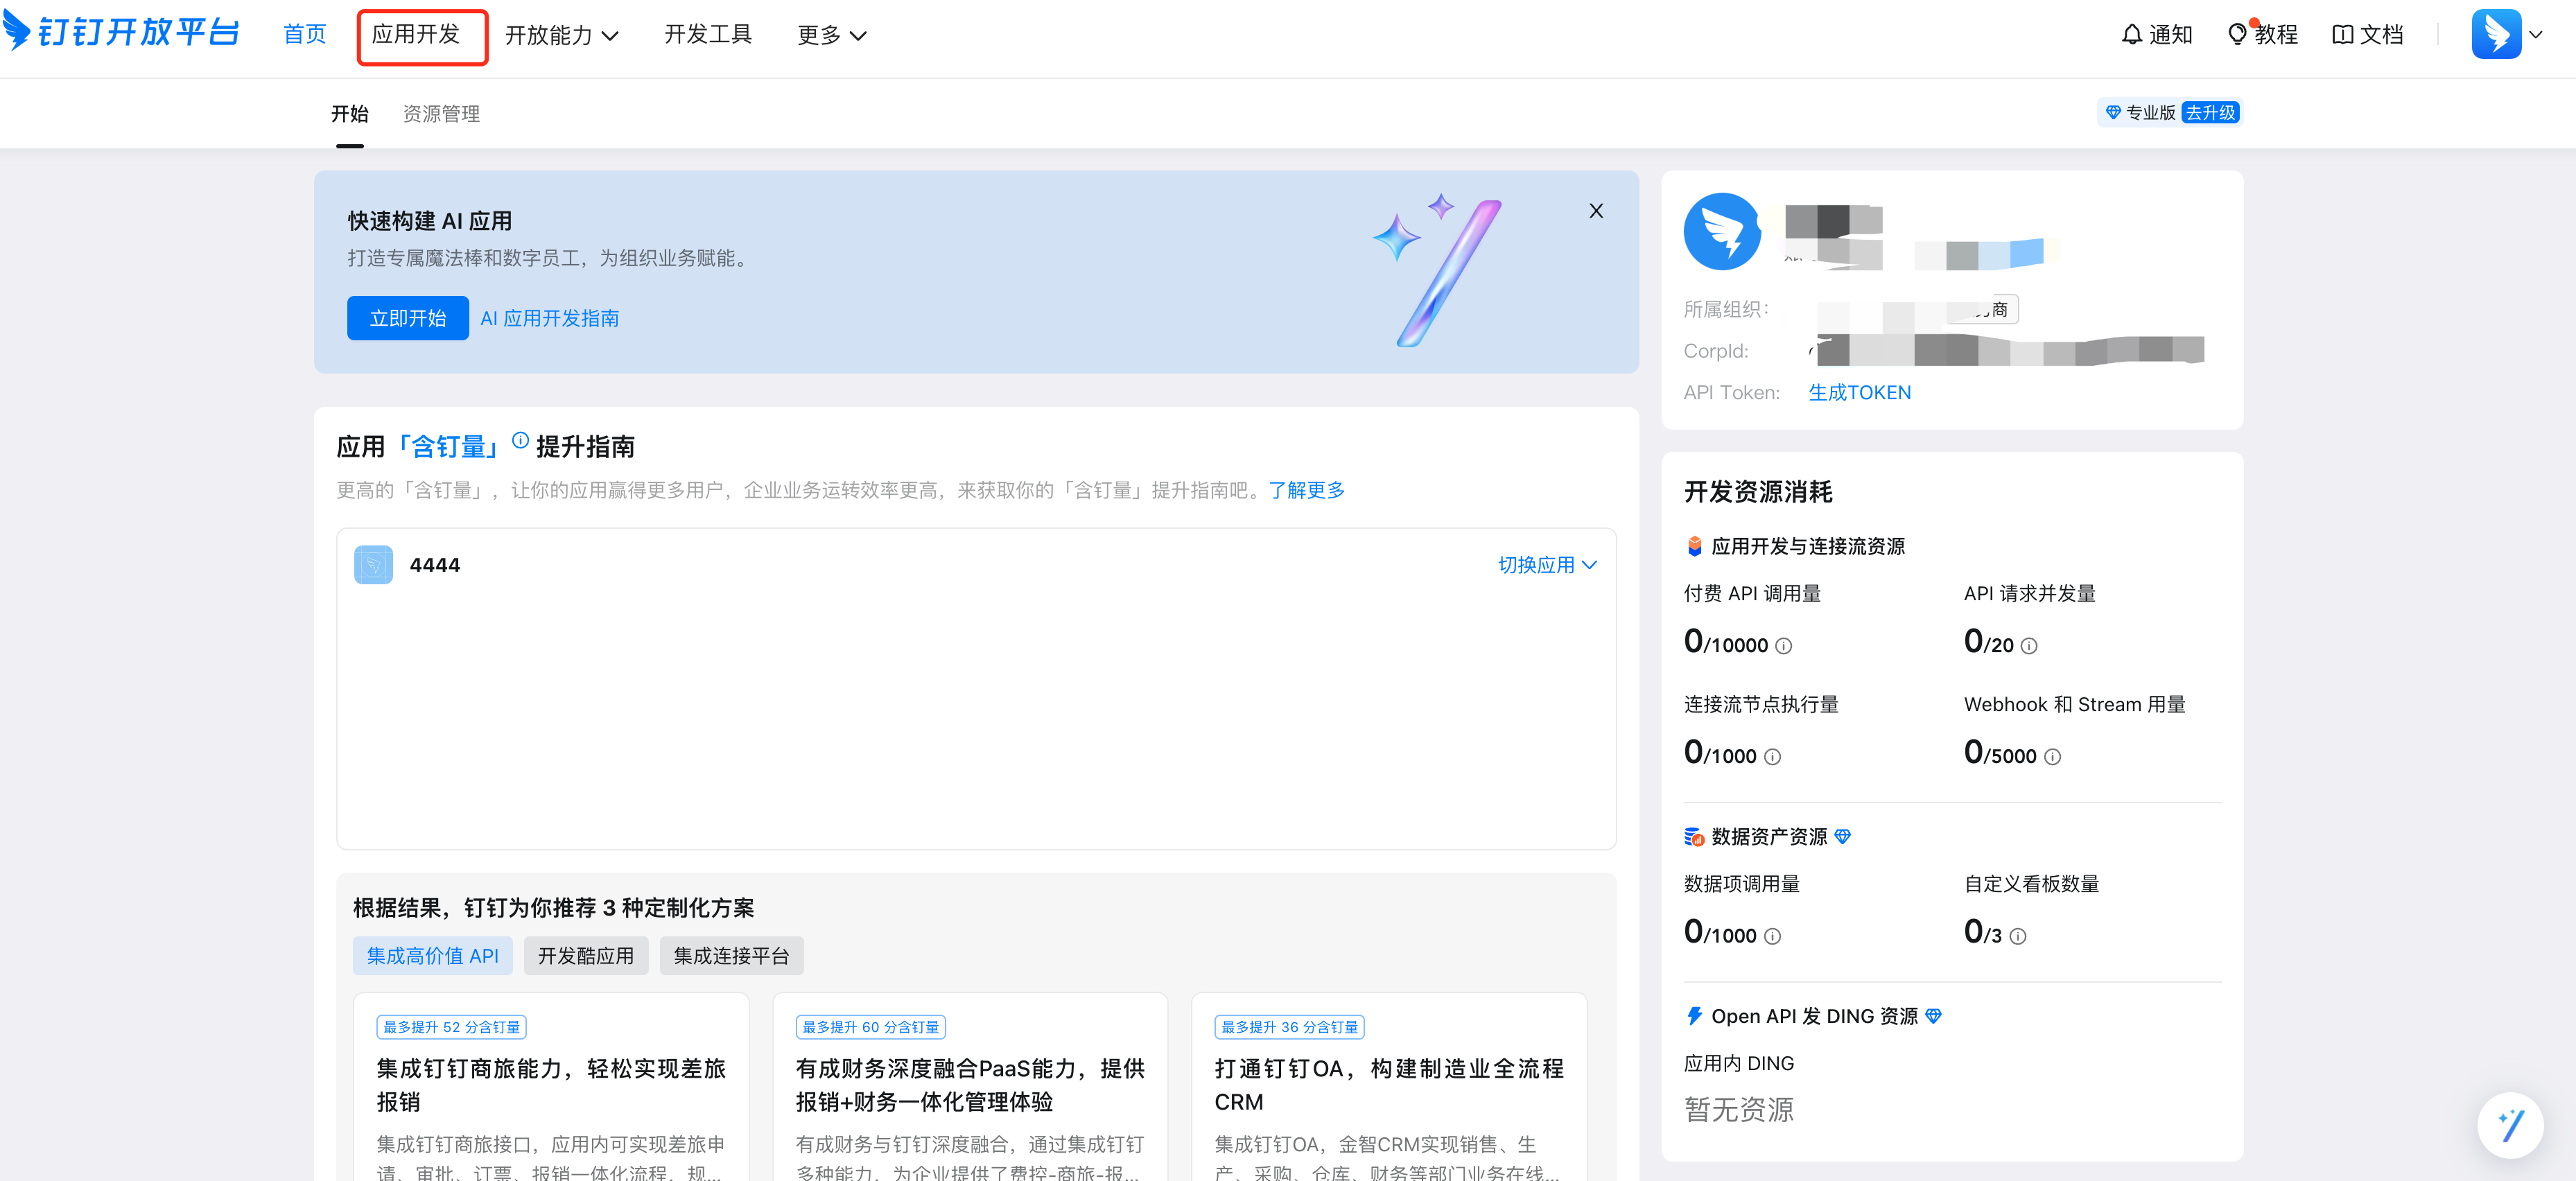Screen dimensions: 2576x1181
Task: Click the 最多提升 36 分含钉量 badge
Action: coord(1289,1027)
